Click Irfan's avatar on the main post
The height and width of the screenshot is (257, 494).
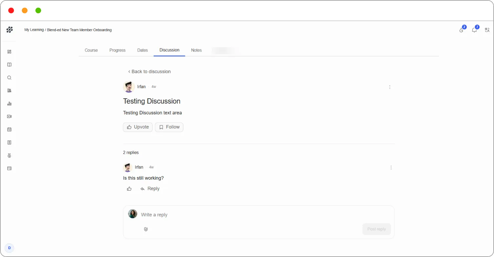pos(129,87)
